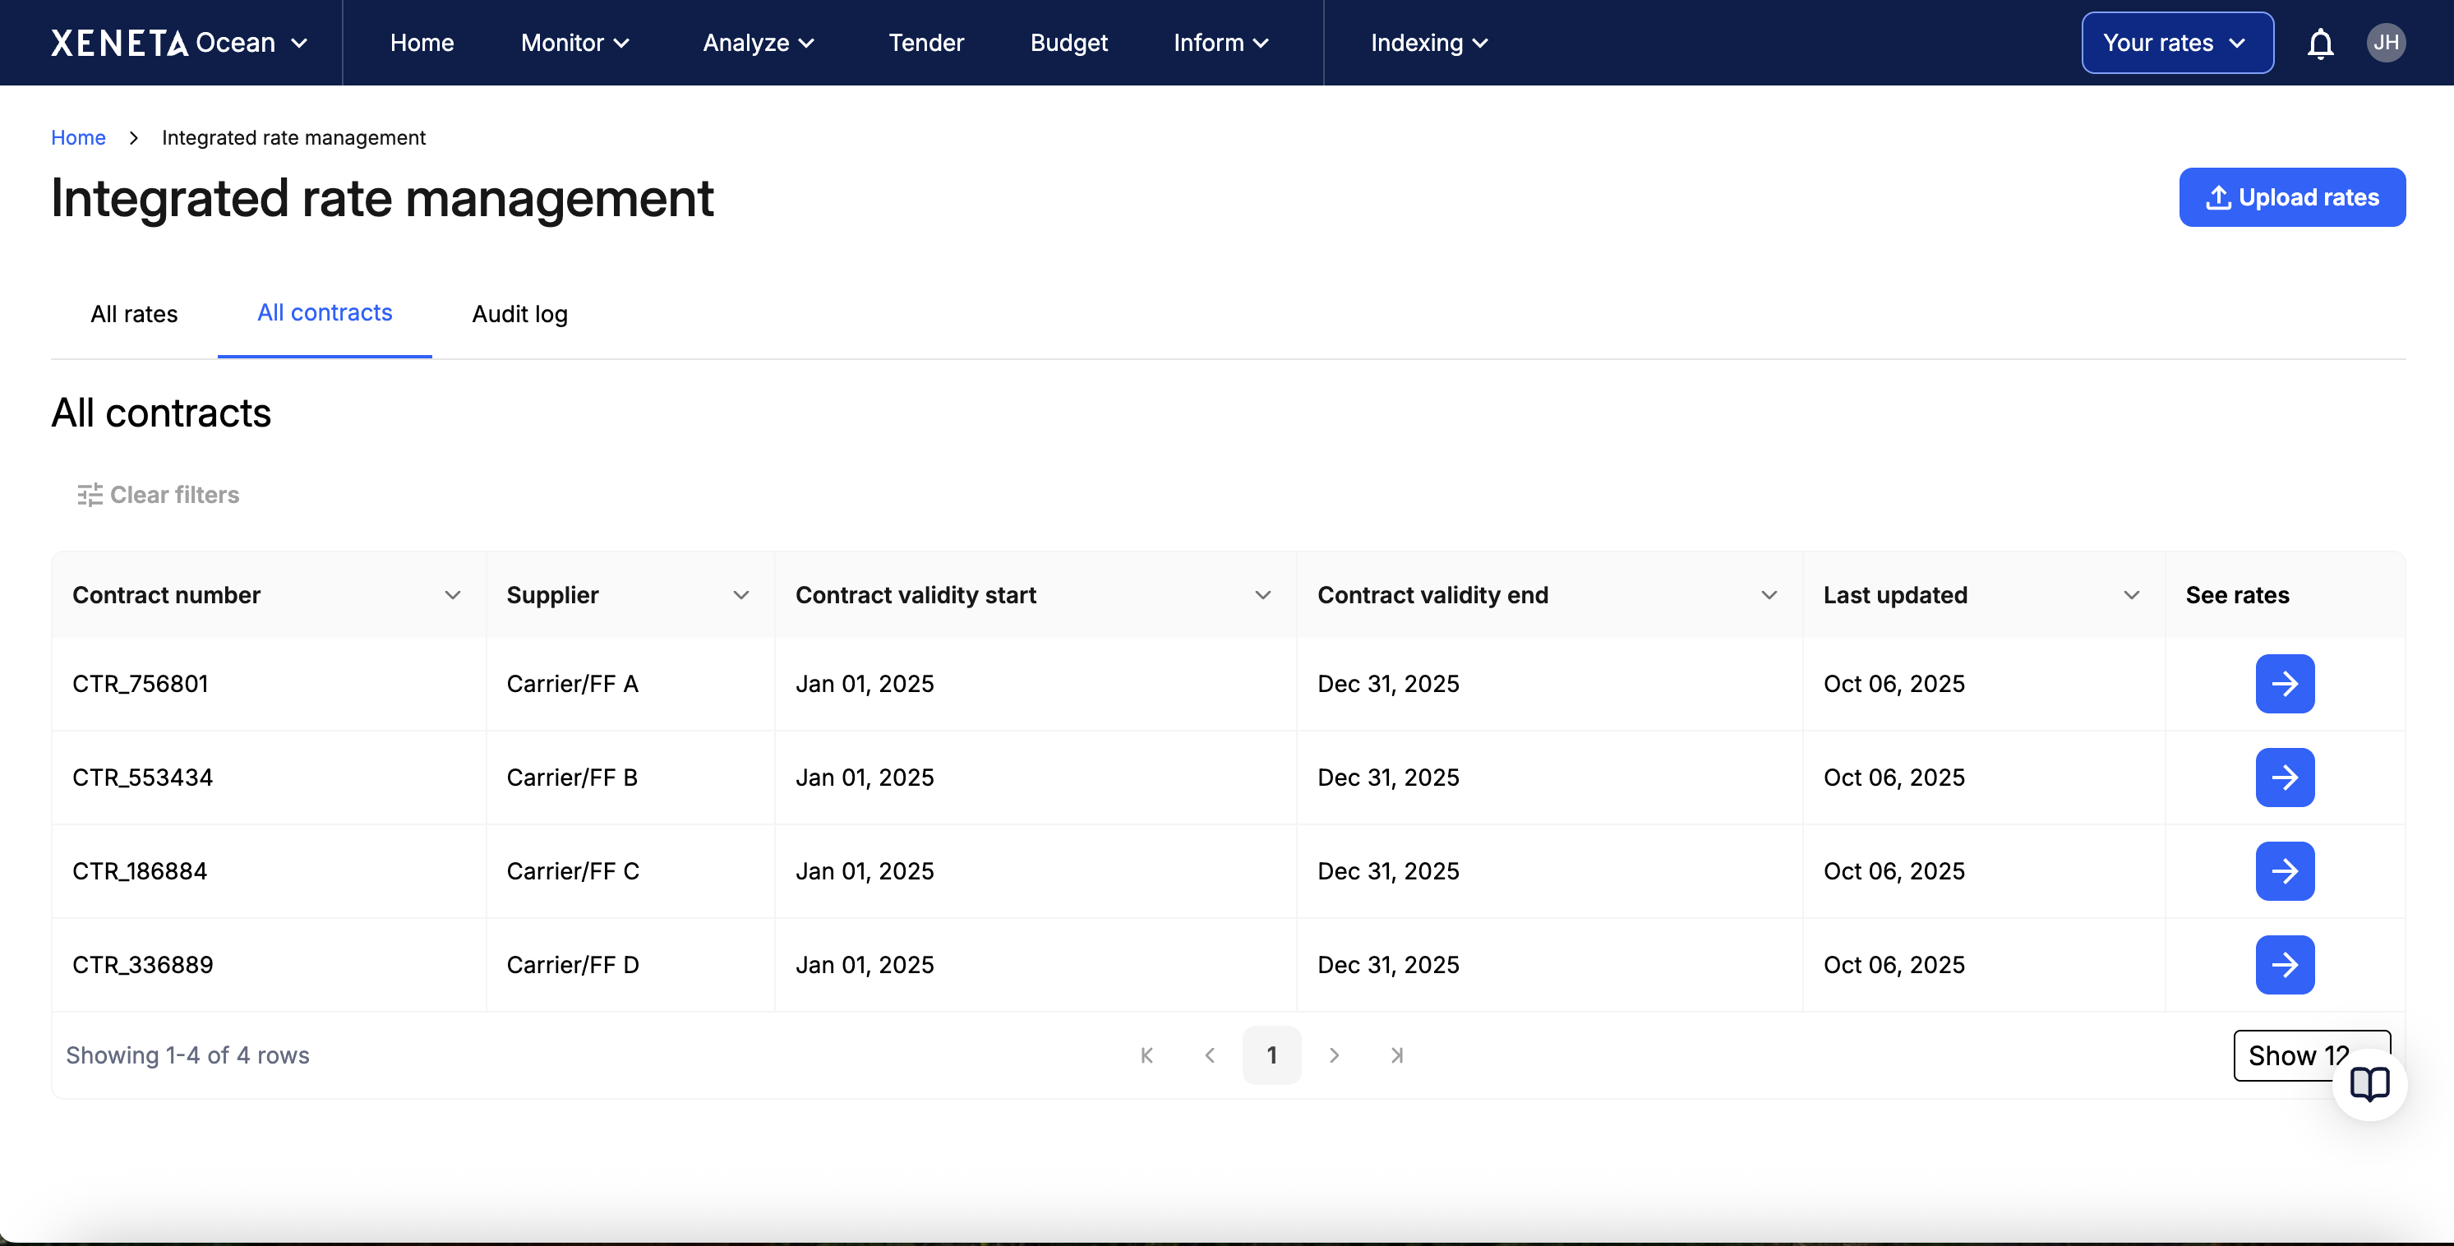This screenshot has height=1246, width=2454.
Task: Switch to the All rates tab
Action: tap(134, 314)
